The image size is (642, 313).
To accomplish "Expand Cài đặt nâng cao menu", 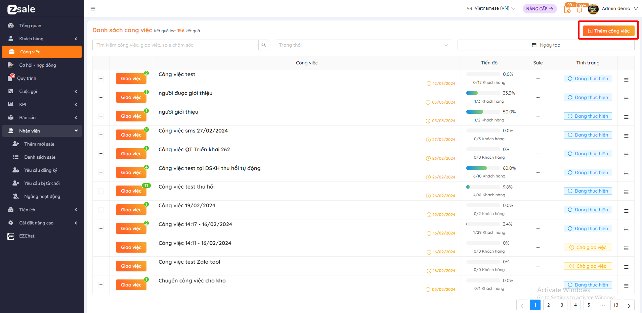I will pyautogui.click(x=42, y=223).
